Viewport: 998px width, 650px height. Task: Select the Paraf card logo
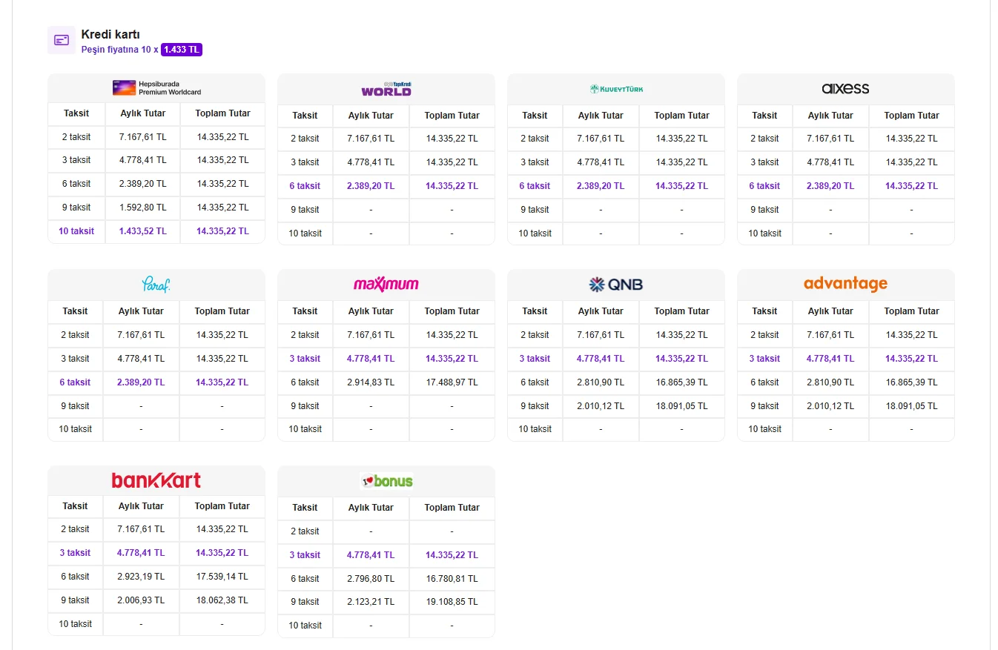(156, 285)
